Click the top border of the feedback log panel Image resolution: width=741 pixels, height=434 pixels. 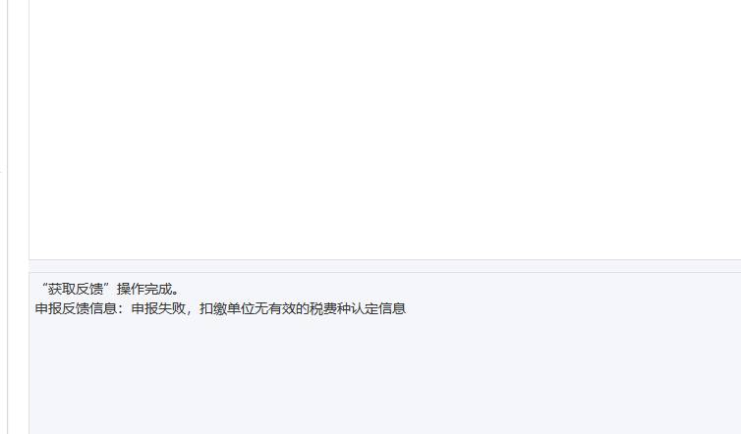pyautogui.click(x=385, y=273)
